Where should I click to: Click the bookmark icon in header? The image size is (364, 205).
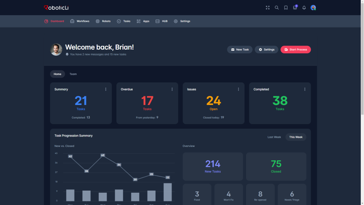click(286, 7)
